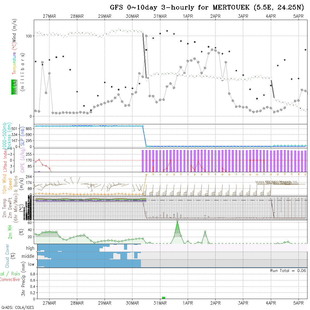Click the green precipitation bar near 31MAR

163,298
